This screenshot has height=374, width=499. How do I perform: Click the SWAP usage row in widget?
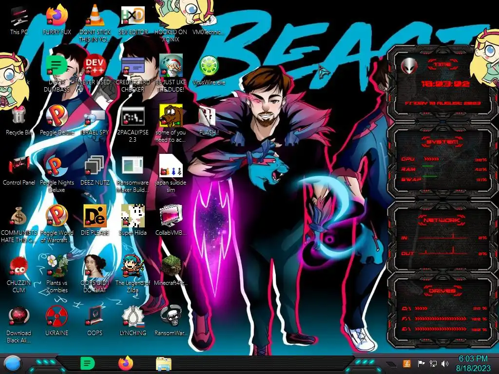(x=444, y=179)
